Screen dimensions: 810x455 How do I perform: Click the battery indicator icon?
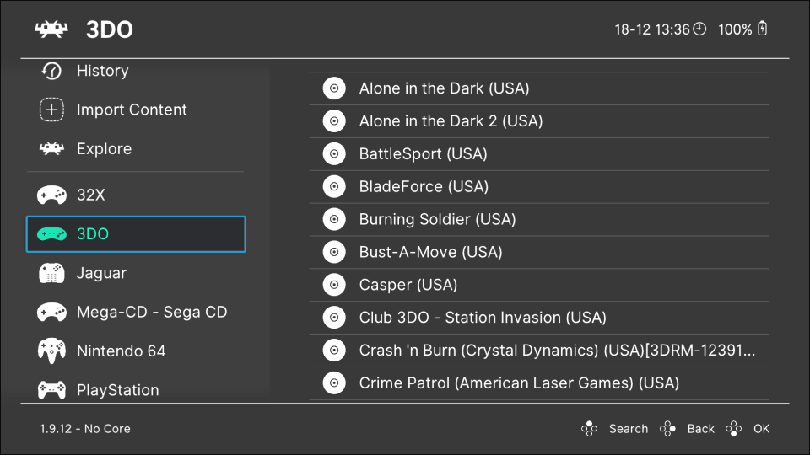(763, 29)
